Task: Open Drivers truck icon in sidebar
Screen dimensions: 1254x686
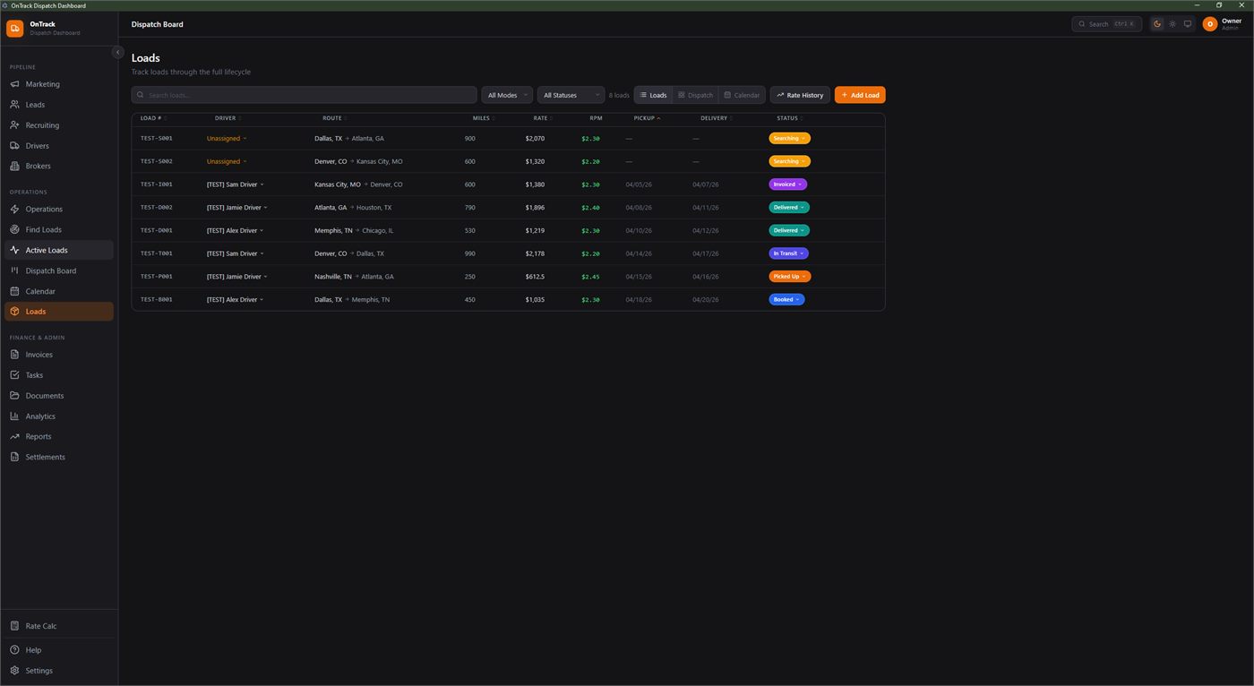Action: coord(14,146)
